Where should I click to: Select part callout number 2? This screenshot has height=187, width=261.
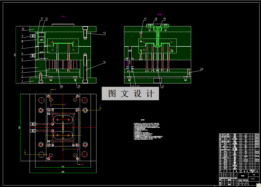coord(22,76)
